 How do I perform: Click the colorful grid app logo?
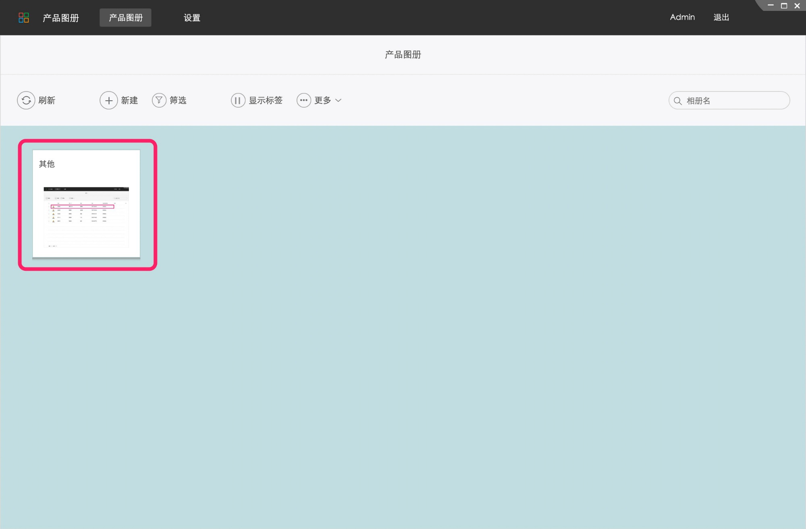[24, 18]
